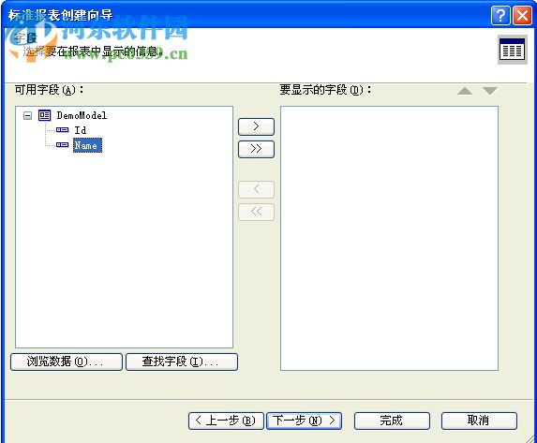Open 查找字段 find field dialog

coord(182,362)
